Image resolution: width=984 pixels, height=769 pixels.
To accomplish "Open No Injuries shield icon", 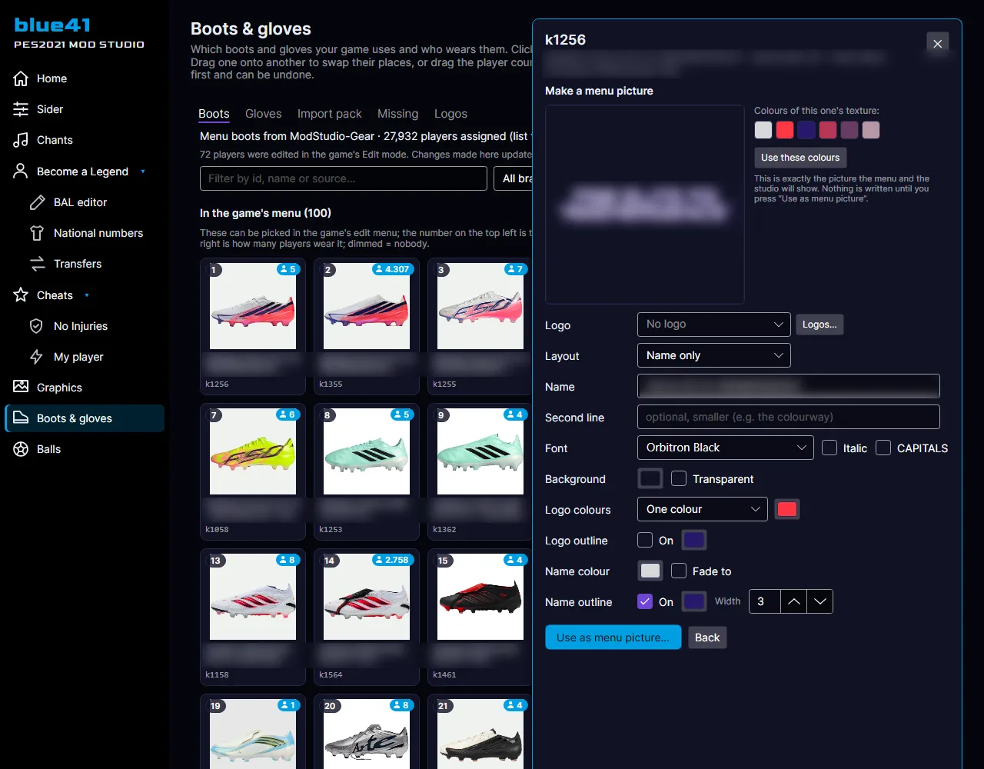I will click(x=37, y=326).
